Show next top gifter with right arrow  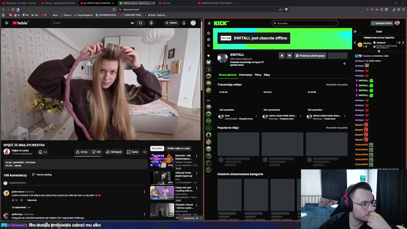(403, 43)
